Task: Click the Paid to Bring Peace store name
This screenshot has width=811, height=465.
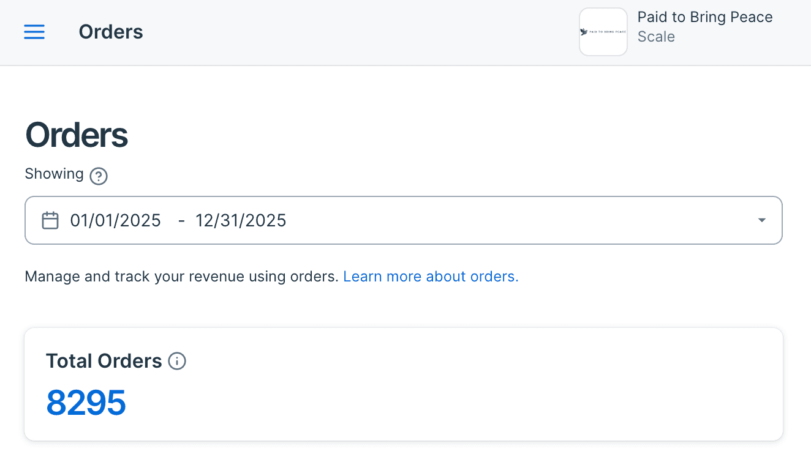Action: pos(704,17)
